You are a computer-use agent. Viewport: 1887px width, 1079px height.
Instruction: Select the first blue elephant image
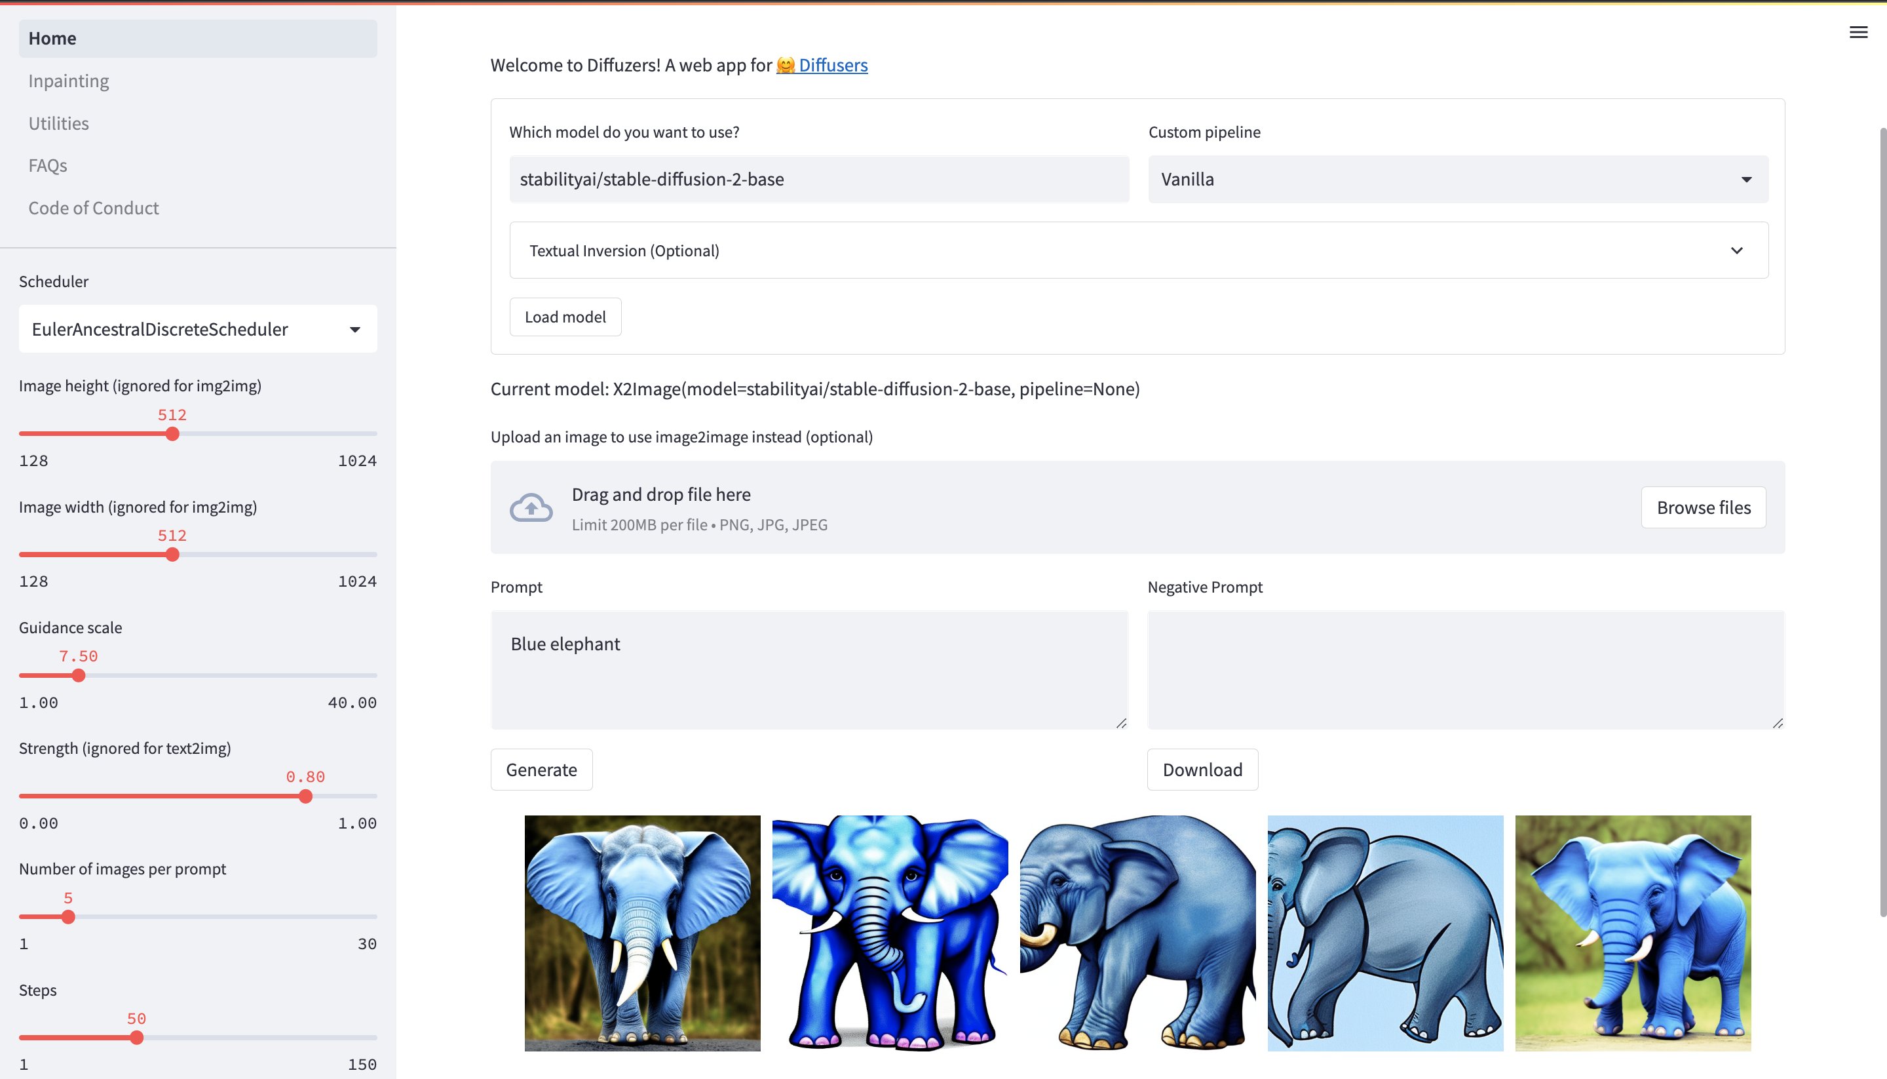642,933
